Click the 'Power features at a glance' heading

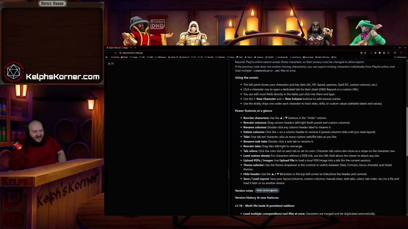click(254, 111)
